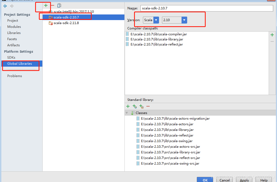Select SDKs under Platform Settings
The width and height of the screenshot is (277, 182).
click(x=11, y=57)
